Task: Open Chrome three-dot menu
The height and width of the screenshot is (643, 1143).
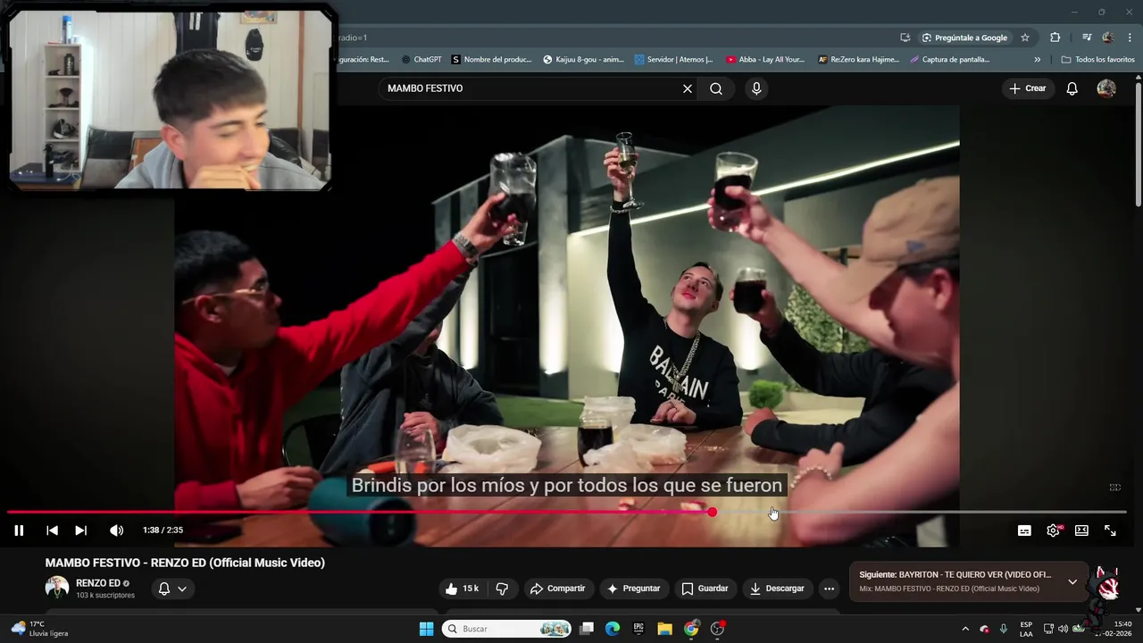Action: (1128, 38)
